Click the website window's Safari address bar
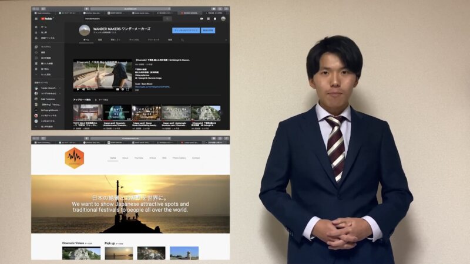Screen dimensions: 470x264 (x=130, y=138)
